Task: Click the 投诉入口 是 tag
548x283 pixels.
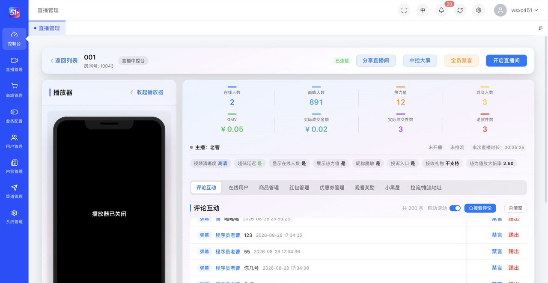Action: [403, 164]
